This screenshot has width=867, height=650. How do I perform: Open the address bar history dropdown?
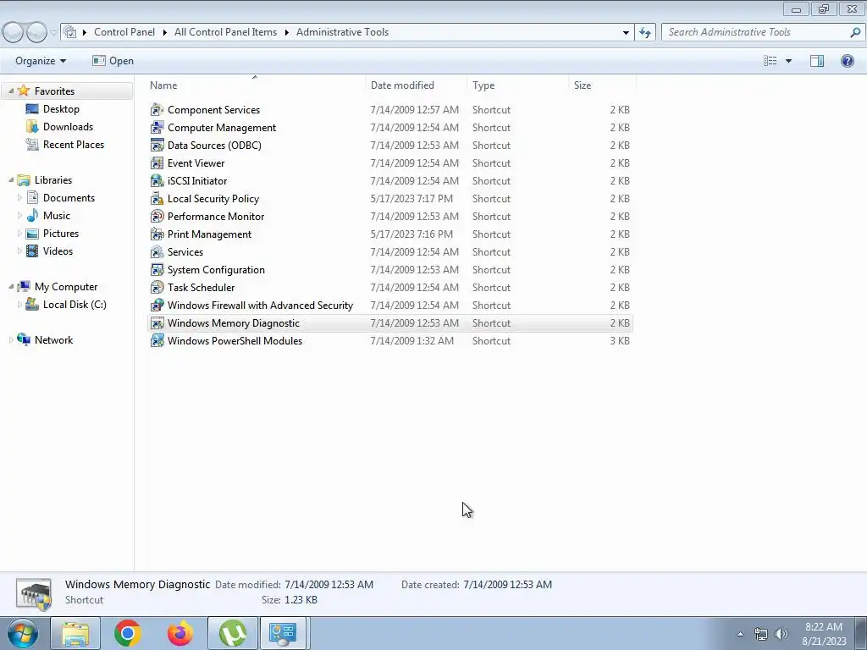(626, 32)
